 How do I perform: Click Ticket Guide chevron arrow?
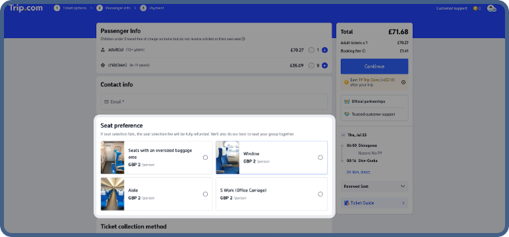click(403, 203)
